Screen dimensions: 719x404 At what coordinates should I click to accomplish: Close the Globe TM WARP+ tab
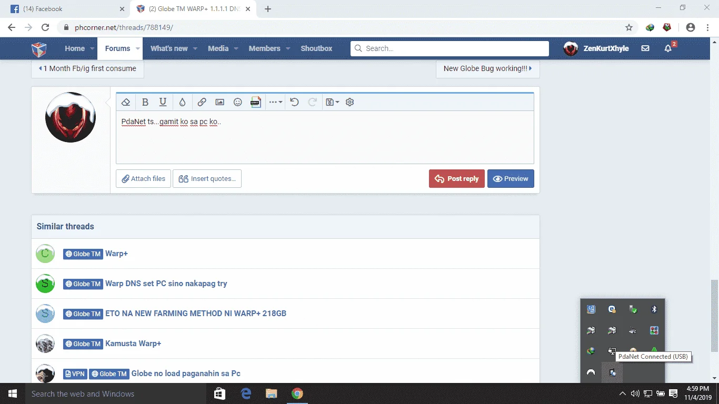(248, 9)
